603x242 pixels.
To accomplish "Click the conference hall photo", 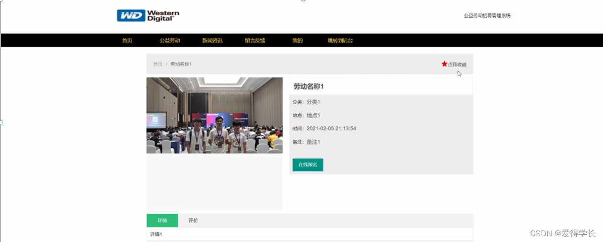I will [x=214, y=115].
